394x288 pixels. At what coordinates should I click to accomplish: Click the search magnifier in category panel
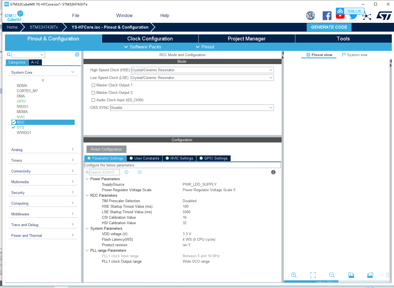pyautogui.click(x=9, y=54)
